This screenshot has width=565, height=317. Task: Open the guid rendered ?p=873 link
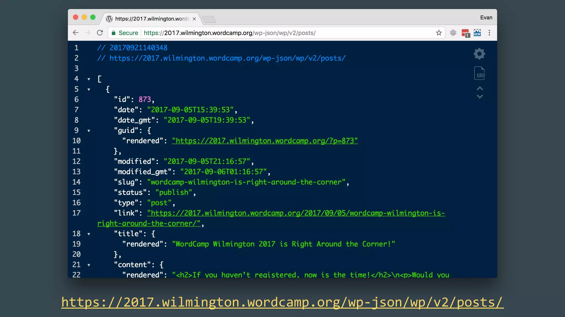coord(265,141)
